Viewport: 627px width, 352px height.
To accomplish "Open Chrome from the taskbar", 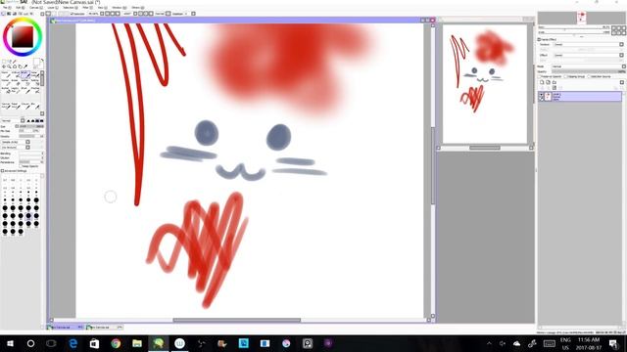I will 116,343.
